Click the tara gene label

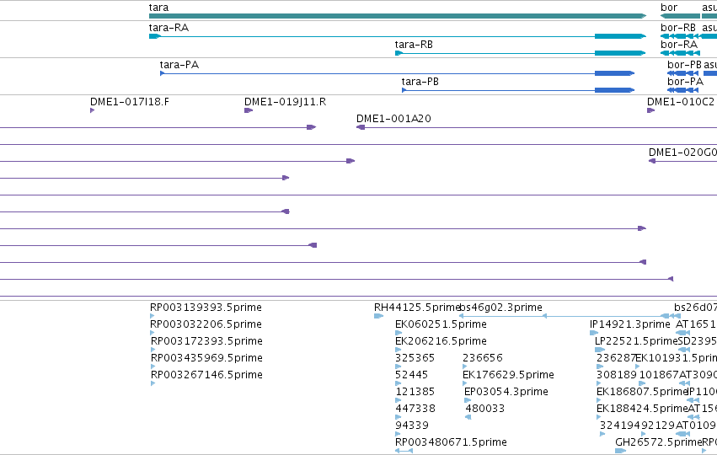point(158,8)
